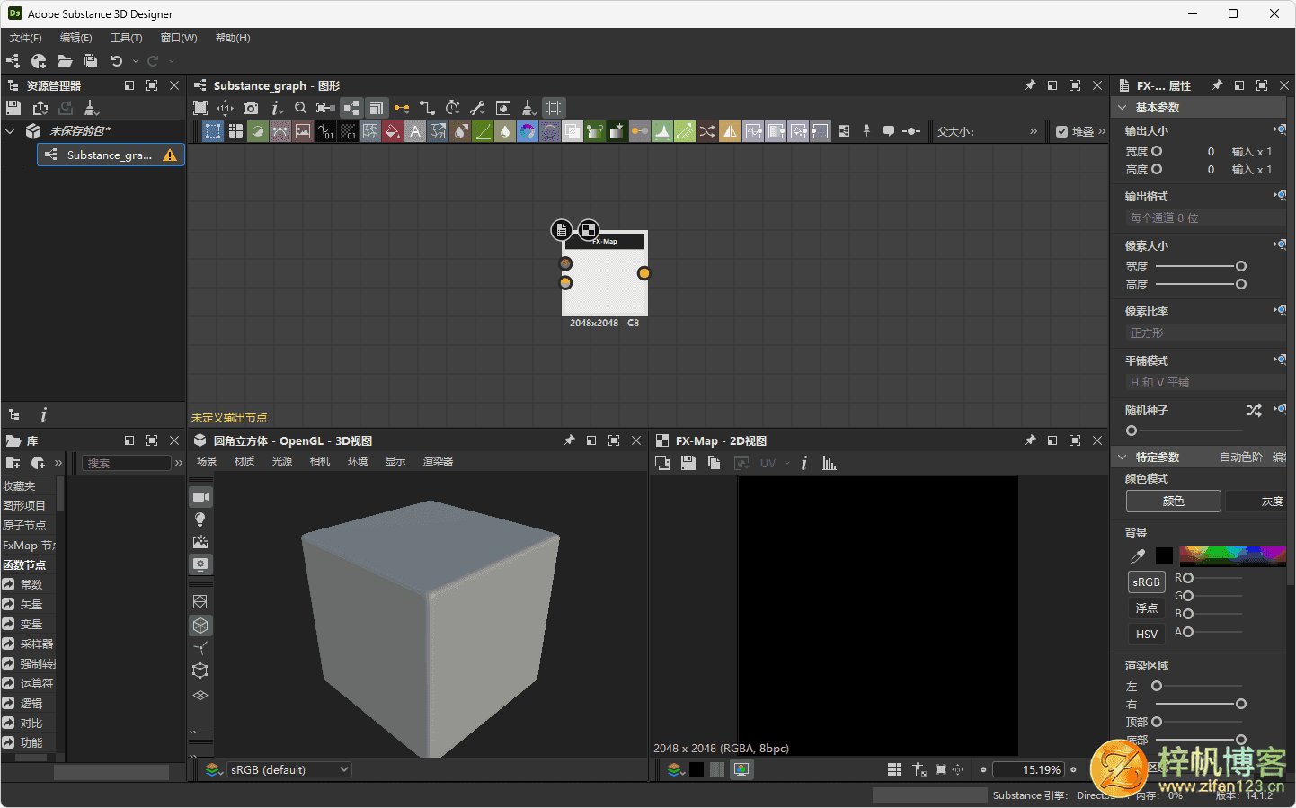Screen dimensions: 1296x808
Task: Open the 材质 menu in 3D view
Action: [x=244, y=461]
